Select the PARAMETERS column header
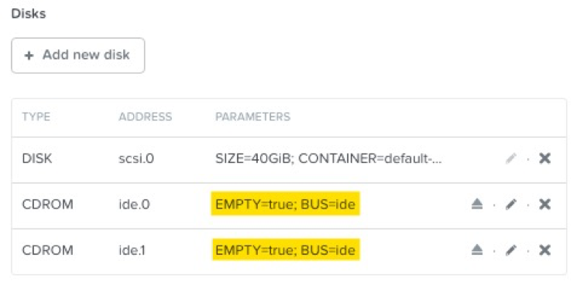The width and height of the screenshot is (577, 285). coord(252,117)
